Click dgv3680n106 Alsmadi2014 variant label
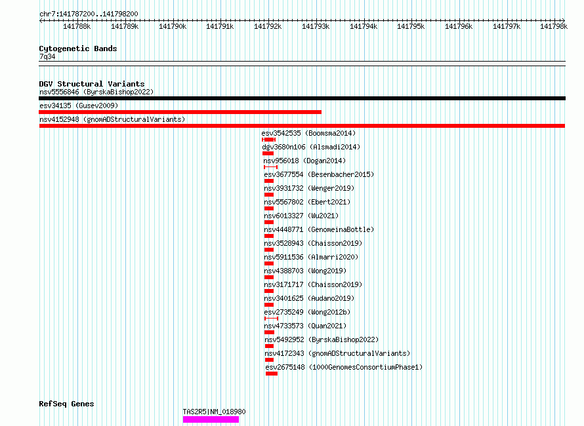Screen dimensions: 584x426 click(311, 147)
